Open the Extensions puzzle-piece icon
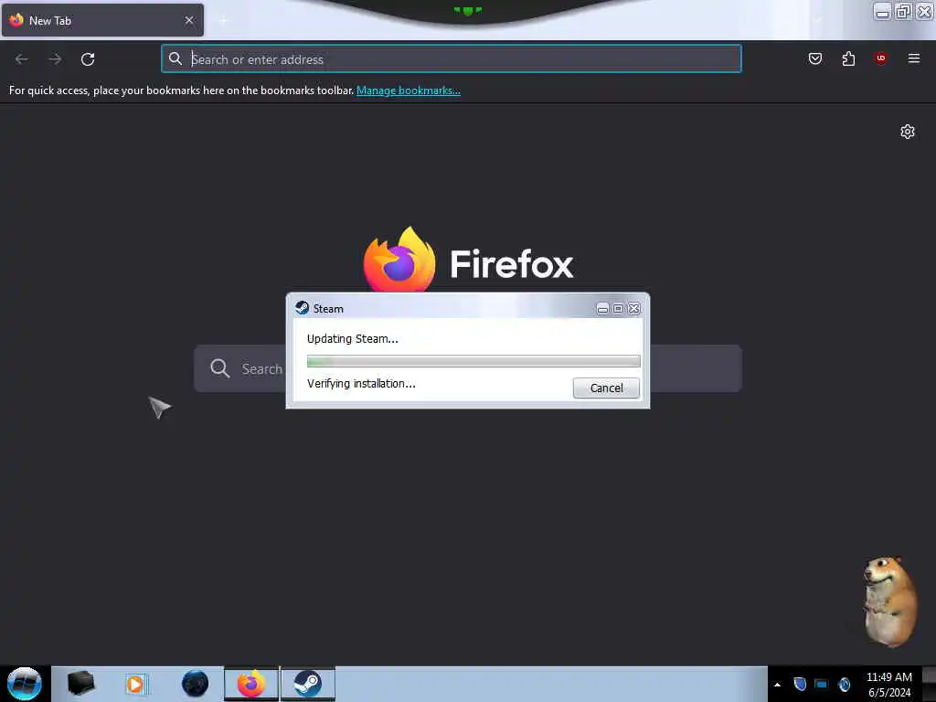936x702 pixels. (848, 58)
